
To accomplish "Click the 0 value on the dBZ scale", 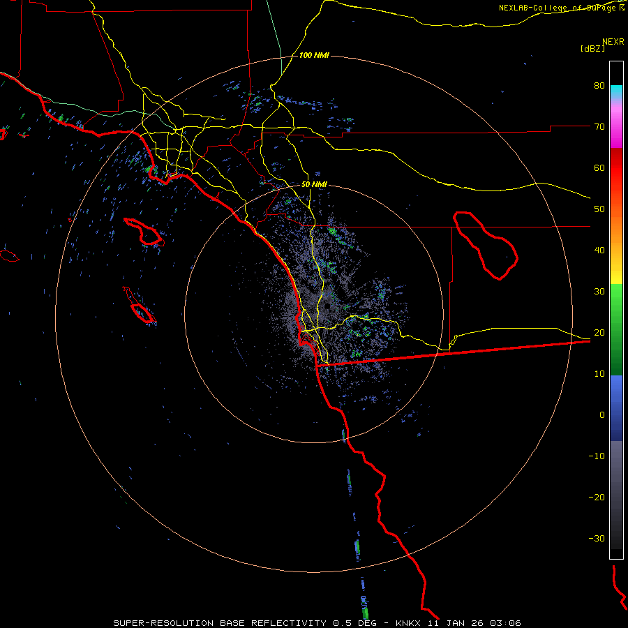I will pyautogui.click(x=602, y=415).
